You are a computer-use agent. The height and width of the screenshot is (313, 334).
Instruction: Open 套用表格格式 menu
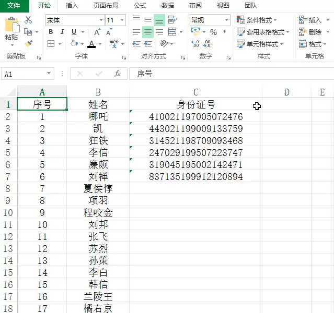(263, 32)
